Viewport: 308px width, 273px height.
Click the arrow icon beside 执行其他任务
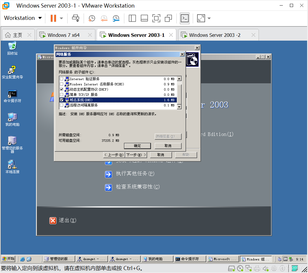tap(109, 174)
